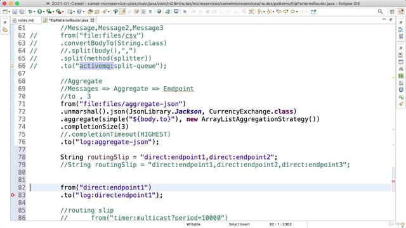The height and width of the screenshot is (228, 406).
Task: Click the error marker on line 83
Action: [x=13, y=195]
